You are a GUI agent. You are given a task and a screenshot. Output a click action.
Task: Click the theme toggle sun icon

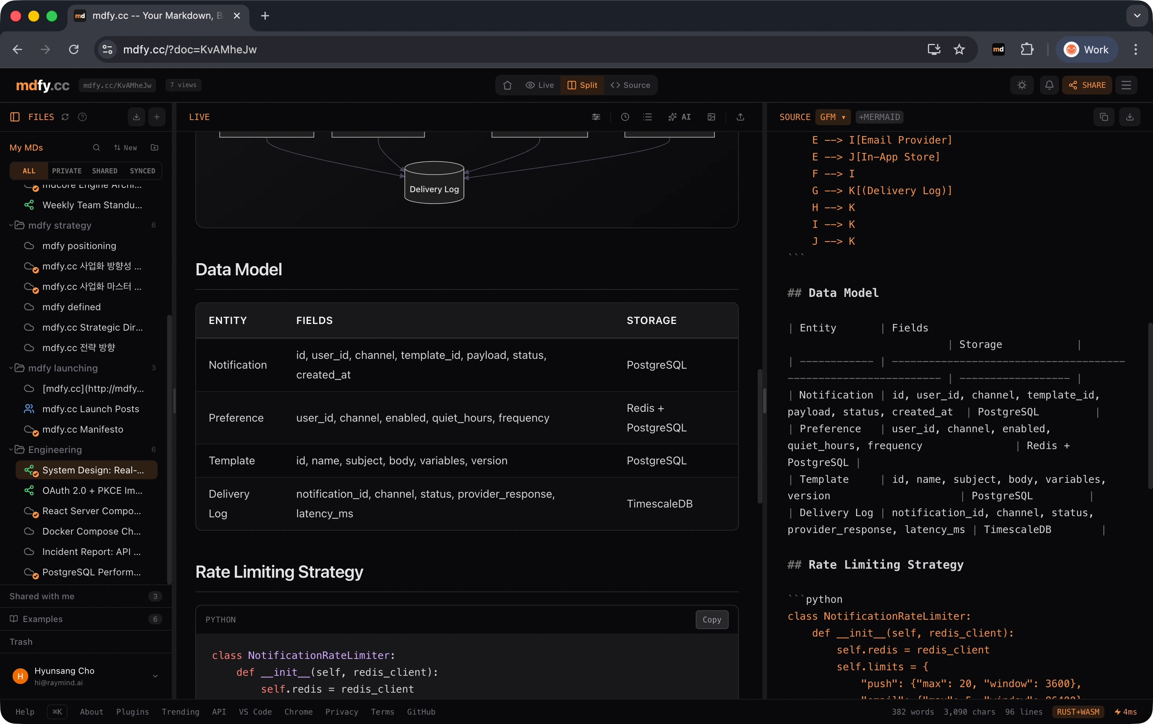1022,85
